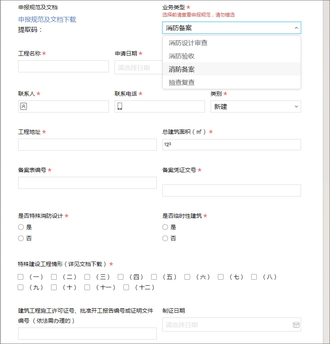Check the （一） special project checkbox
Screen dimensions: 330x344
click(20, 277)
